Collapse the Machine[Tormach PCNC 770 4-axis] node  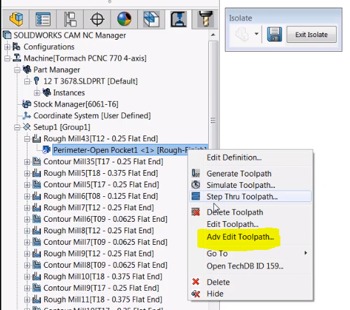pos(7,59)
